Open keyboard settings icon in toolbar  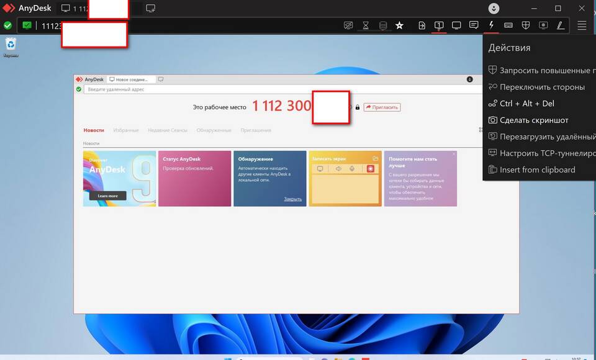pyautogui.click(x=508, y=25)
